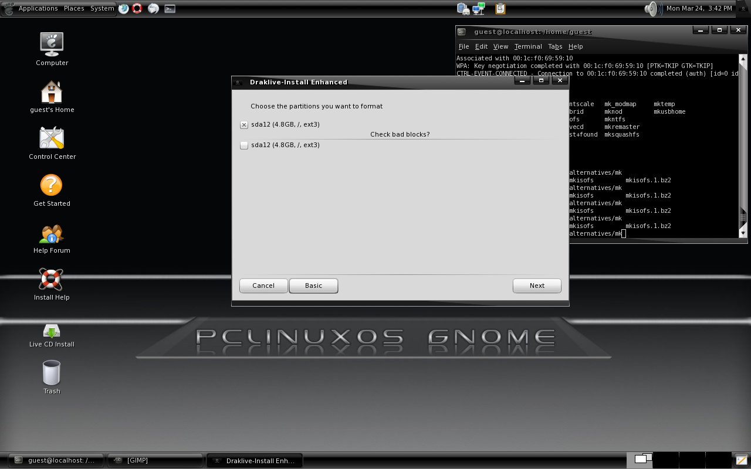Click 'mk_modmap' in terminal output
Viewport: 751px width, 469px height.
point(620,104)
